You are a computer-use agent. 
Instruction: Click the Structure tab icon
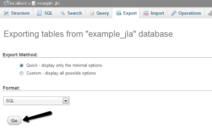pyautogui.click(x=6, y=13)
